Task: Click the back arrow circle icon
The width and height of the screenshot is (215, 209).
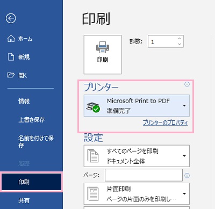Action: pos(11,18)
